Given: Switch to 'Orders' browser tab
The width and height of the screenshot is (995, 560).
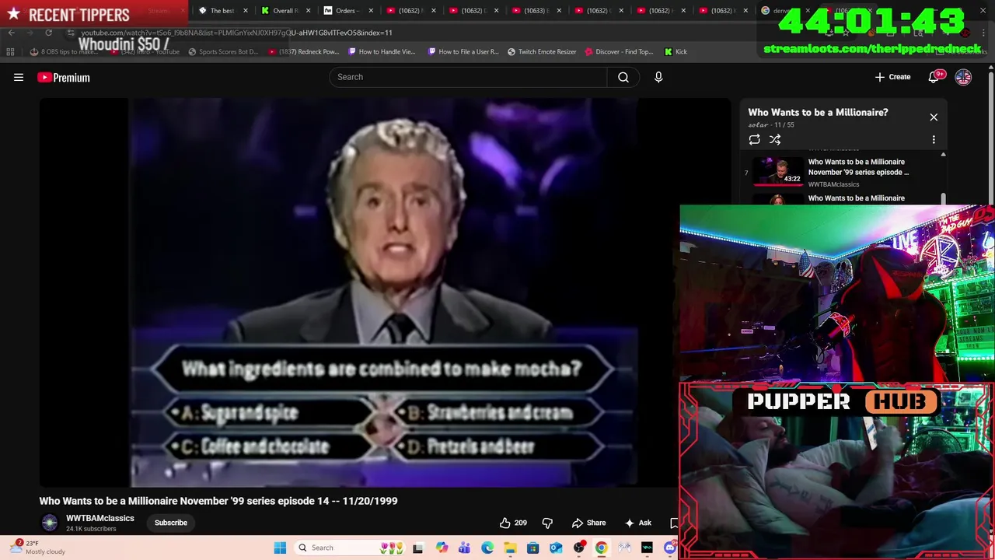Looking at the screenshot, I should (346, 11).
